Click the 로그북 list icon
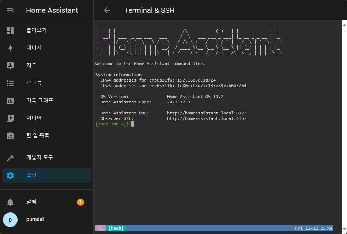Image resolution: width=347 pixels, height=234 pixels. [x=10, y=83]
